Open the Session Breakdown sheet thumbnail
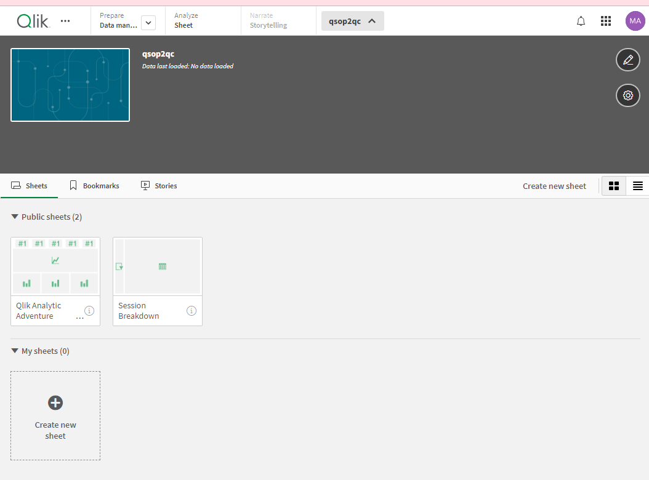Screen dimensions: 649x480 pos(158,266)
